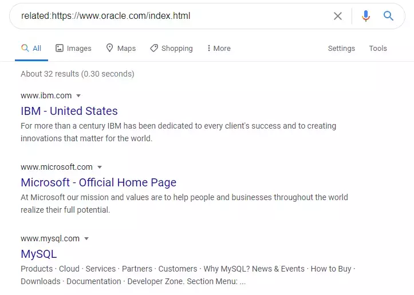Click the IBM snippet 'For more than a century'

(x=178, y=132)
